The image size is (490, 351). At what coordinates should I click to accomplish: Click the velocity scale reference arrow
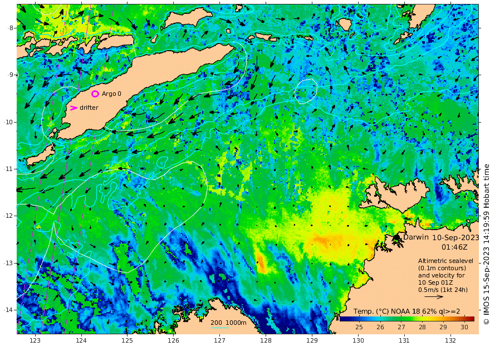[x=434, y=296]
